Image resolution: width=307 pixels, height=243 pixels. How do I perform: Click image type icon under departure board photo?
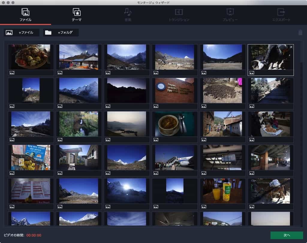204,173
